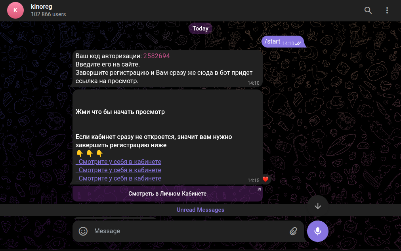The width and height of the screenshot is (401, 251).
Task: Open kinoreg chat title info
Action: point(42,6)
